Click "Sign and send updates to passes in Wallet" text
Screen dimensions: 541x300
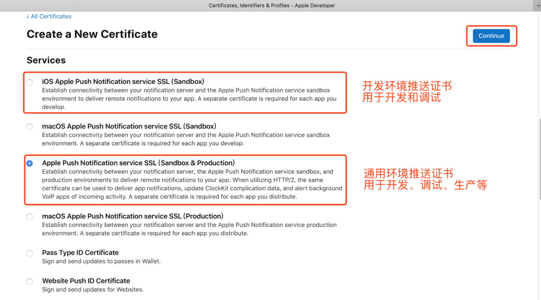(101, 261)
